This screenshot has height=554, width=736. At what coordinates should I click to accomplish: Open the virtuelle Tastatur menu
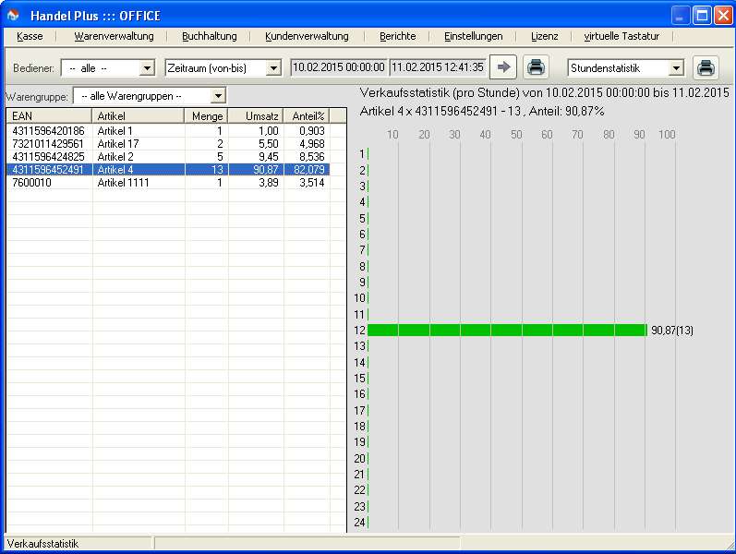click(x=621, y=36)
